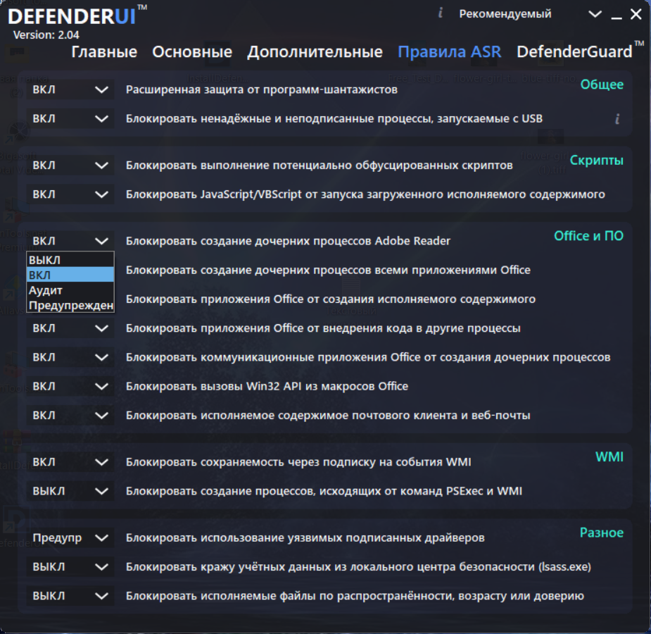
Task: Choose ВЫКЛ in the open dropdown list
Action: 70,260
